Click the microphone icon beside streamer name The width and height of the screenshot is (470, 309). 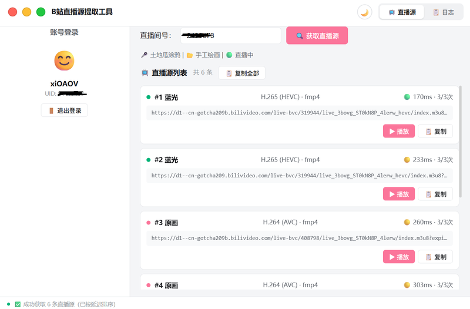tap(144, 55)
